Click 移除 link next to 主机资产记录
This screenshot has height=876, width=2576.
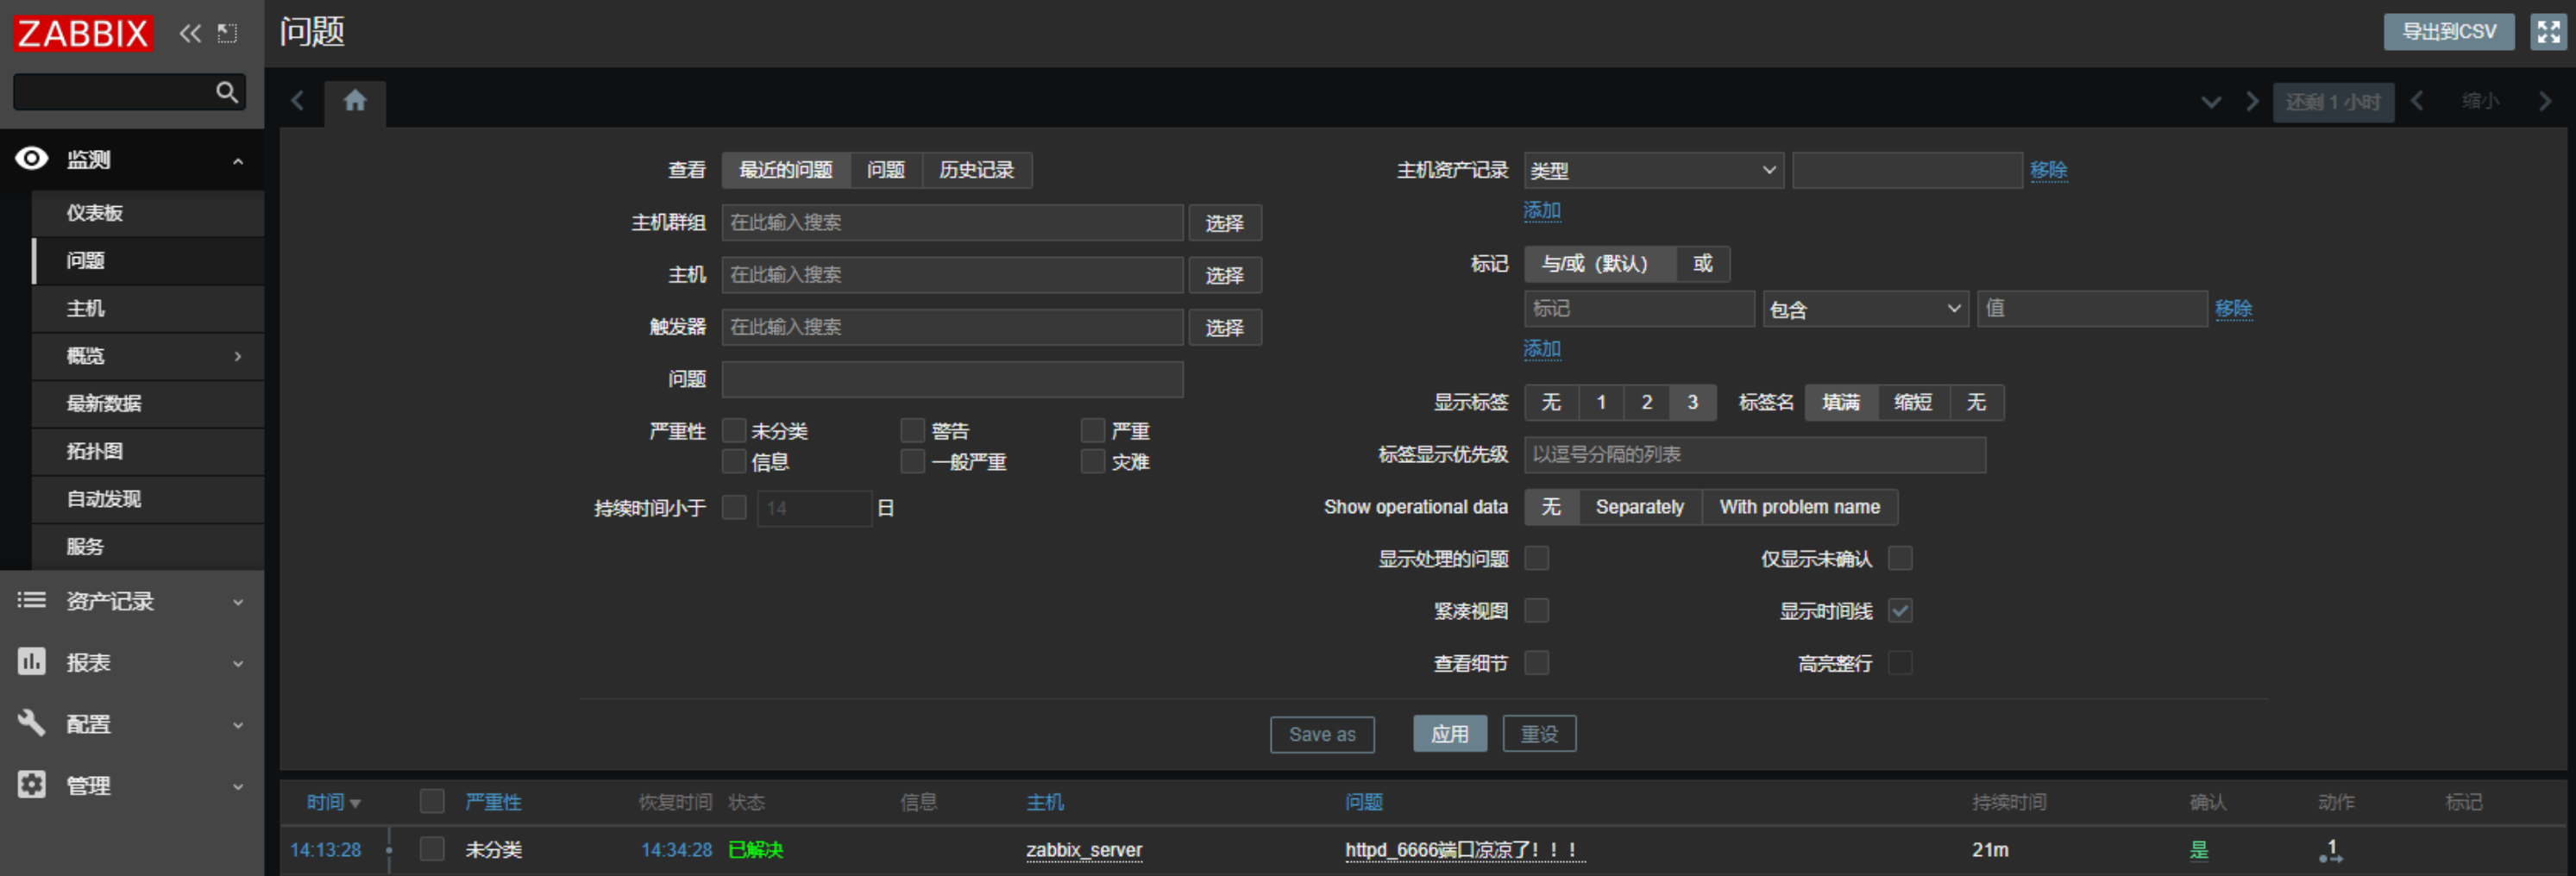pos(2048,170)
